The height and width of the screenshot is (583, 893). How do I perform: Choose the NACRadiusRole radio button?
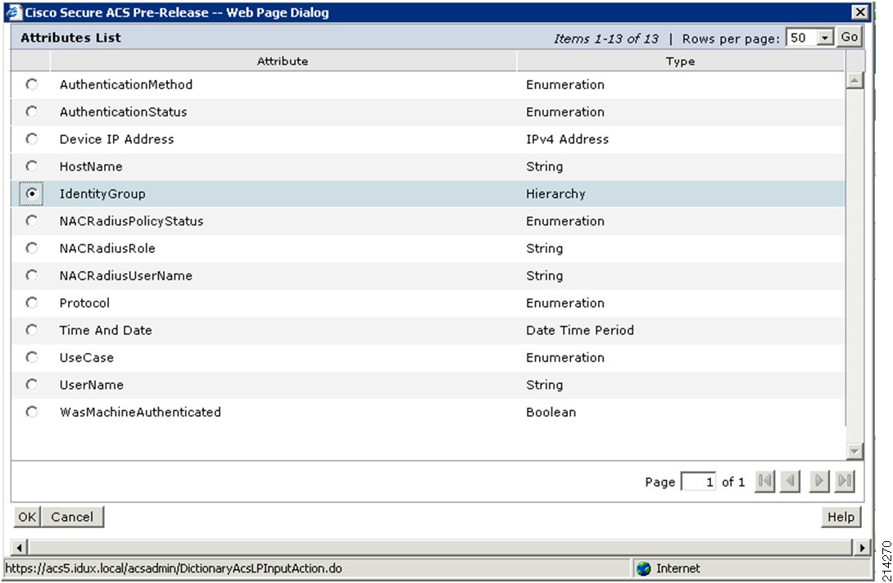click(31, 248)
